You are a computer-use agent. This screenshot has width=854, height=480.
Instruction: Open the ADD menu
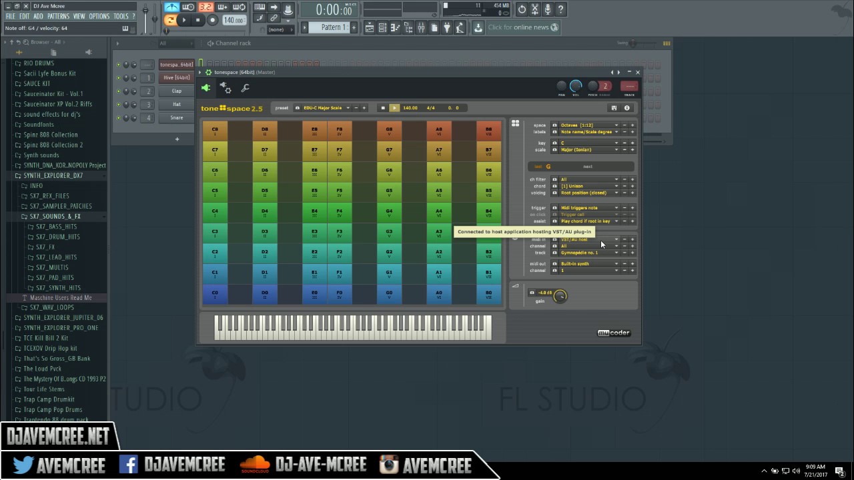38,16
